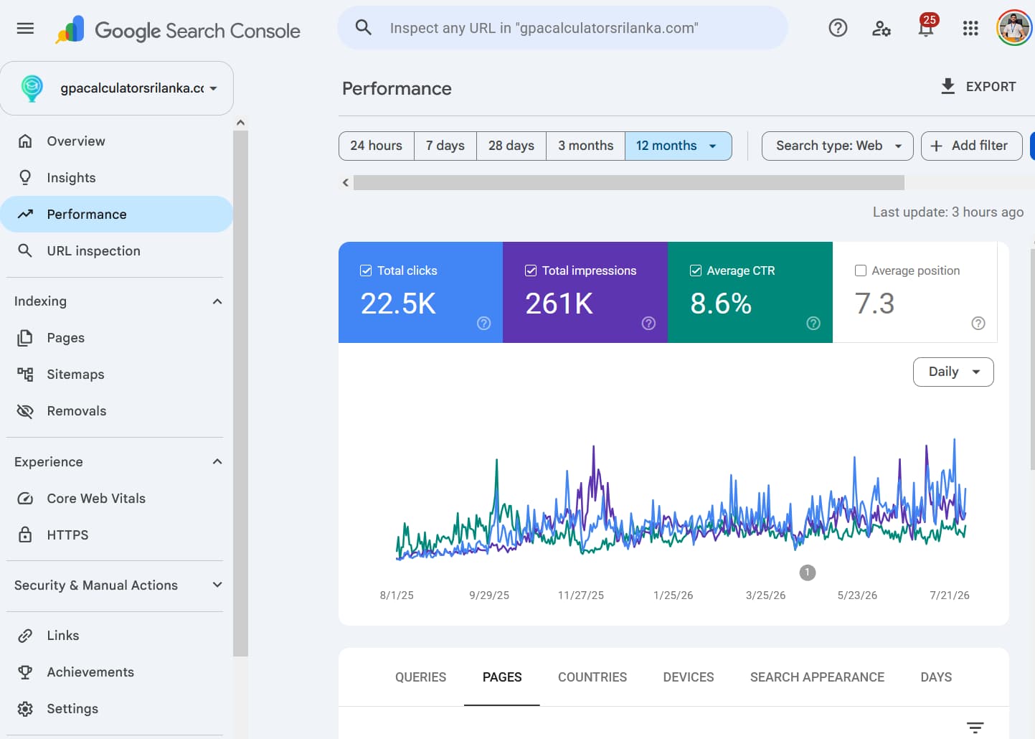Click the Sitemaps tree icon
Screen dimensions: 1035x739
click(x=25, y=374)
